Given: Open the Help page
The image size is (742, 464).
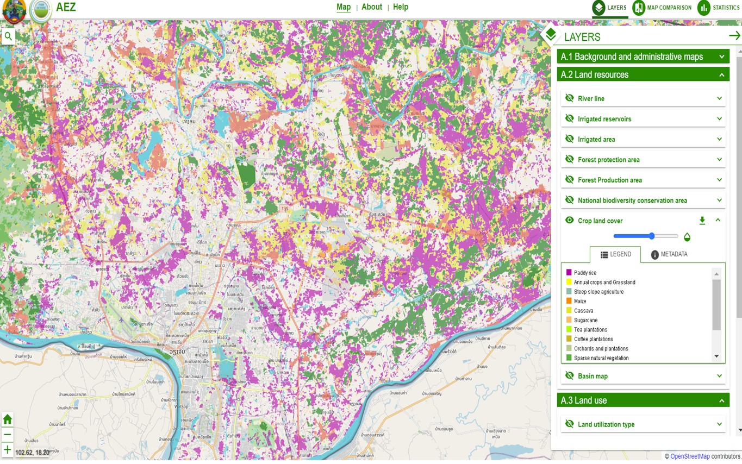Looking at the screenshot, I should click(x=401, y=7).
